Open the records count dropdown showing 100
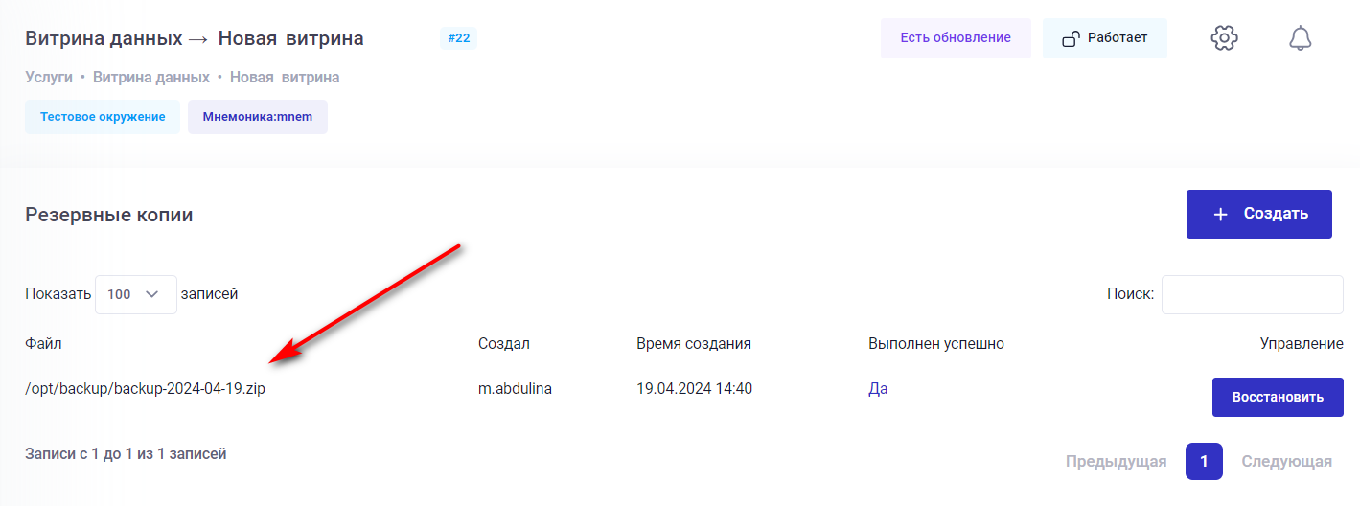This screenshot has height=506, width=1360. click(135, 295)
